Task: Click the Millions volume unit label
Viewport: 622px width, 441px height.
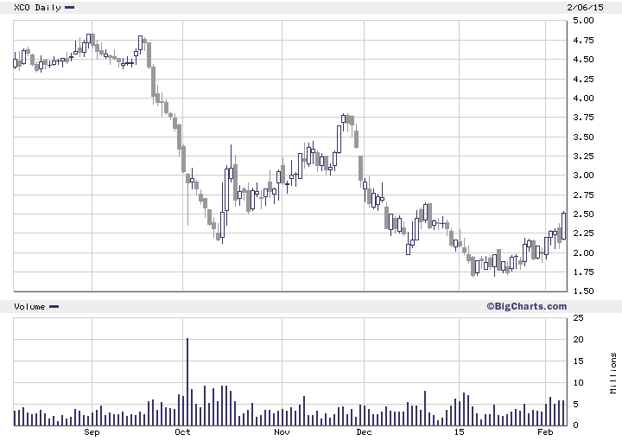Action: [613, 374]
